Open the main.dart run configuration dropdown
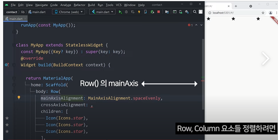Image resolution: width=278 pixels, height=140 pixels. pos(102,12)
